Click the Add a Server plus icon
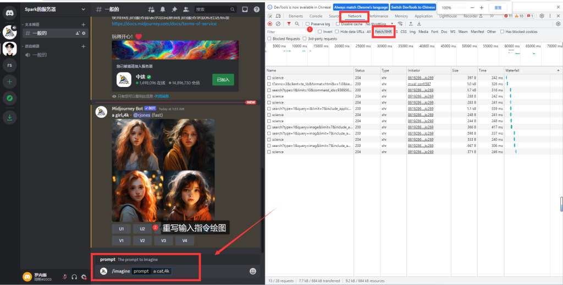This screenshot has height=285, width=563. coord(10,82)
